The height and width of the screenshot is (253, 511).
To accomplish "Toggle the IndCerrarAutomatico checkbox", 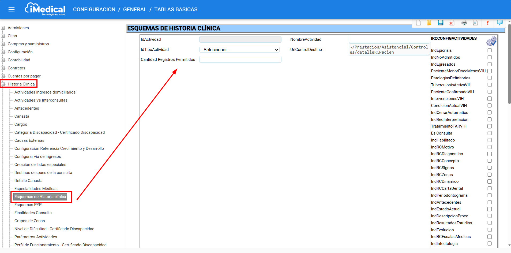I will tap(490, 113).
